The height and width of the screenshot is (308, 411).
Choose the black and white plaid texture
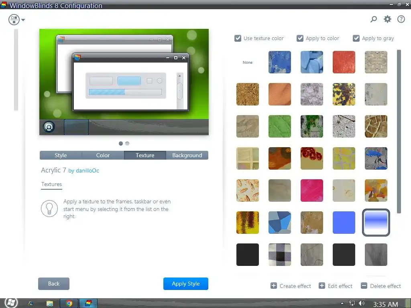[x=280, y=255]
